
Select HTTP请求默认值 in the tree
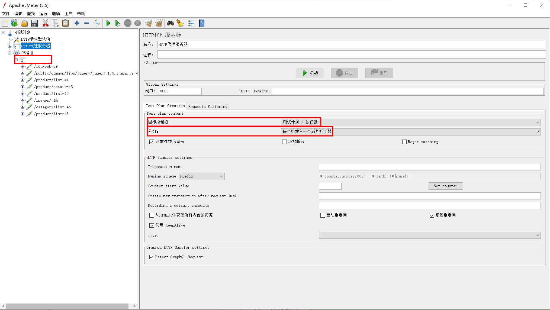(x=35, y=39)
